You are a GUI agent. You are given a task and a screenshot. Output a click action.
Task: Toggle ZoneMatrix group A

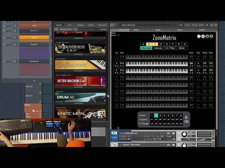[143, 44]
